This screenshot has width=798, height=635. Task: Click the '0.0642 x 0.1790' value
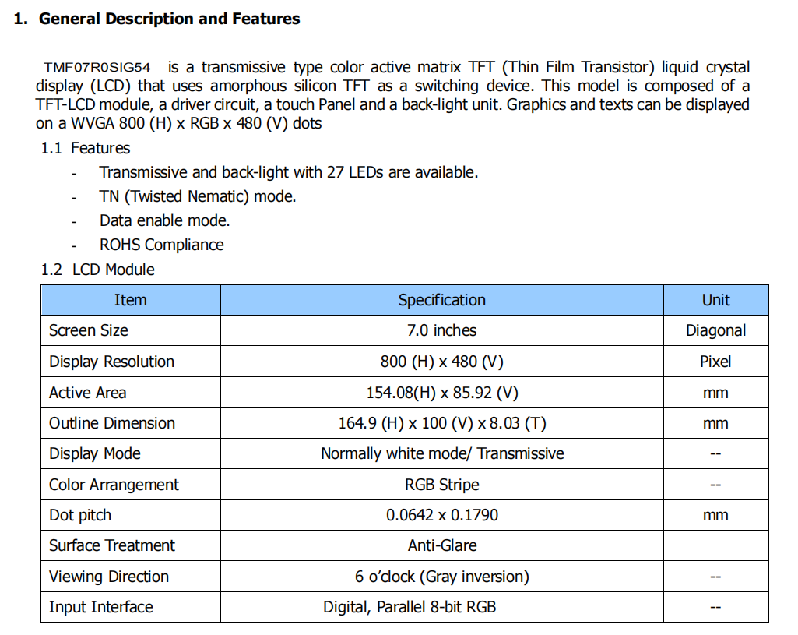[441, 515]
